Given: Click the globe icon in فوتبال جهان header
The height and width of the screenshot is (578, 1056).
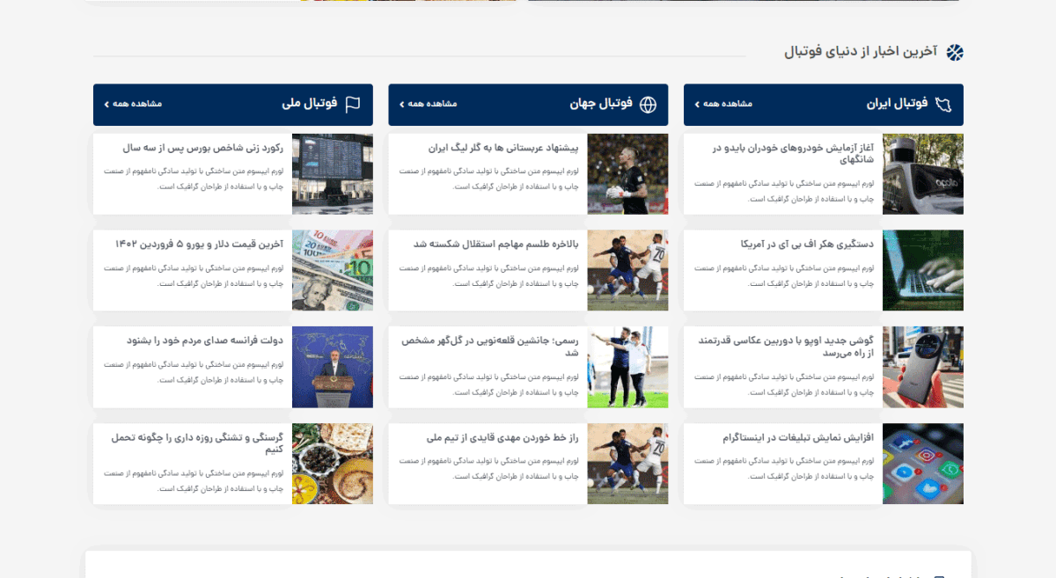Looking at the screenshot, I should [x=648, y=105].
